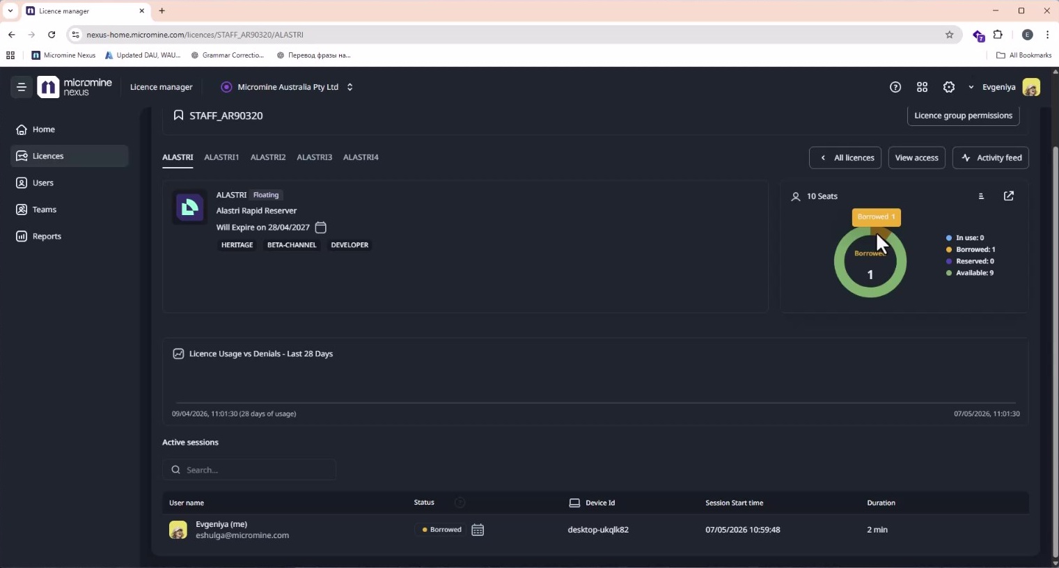Open the seats list view icon
This screenshot has width=1059, height=568.
pos(981,196)
